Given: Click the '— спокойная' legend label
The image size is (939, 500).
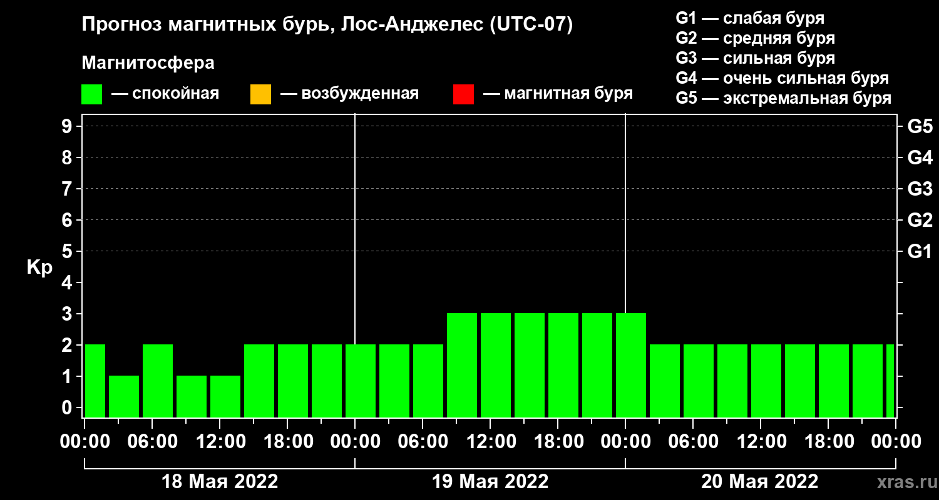Looking at the screenshot, I should click(x=165, y=94).
